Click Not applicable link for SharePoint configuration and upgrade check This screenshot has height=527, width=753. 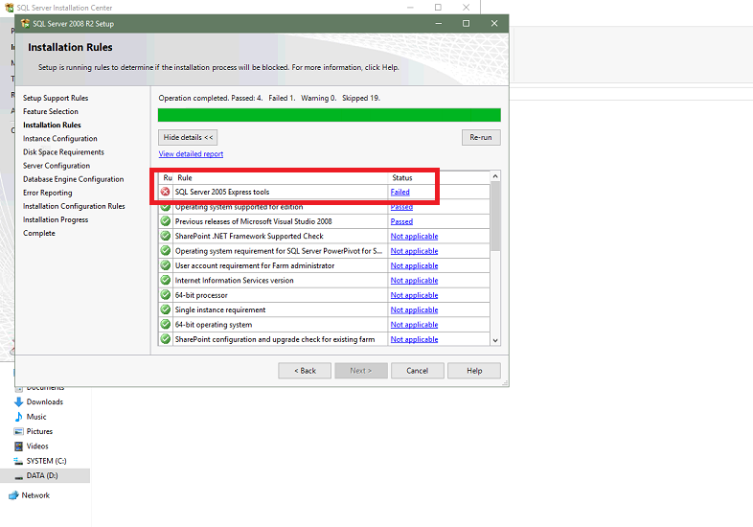(x=414, y=339)
